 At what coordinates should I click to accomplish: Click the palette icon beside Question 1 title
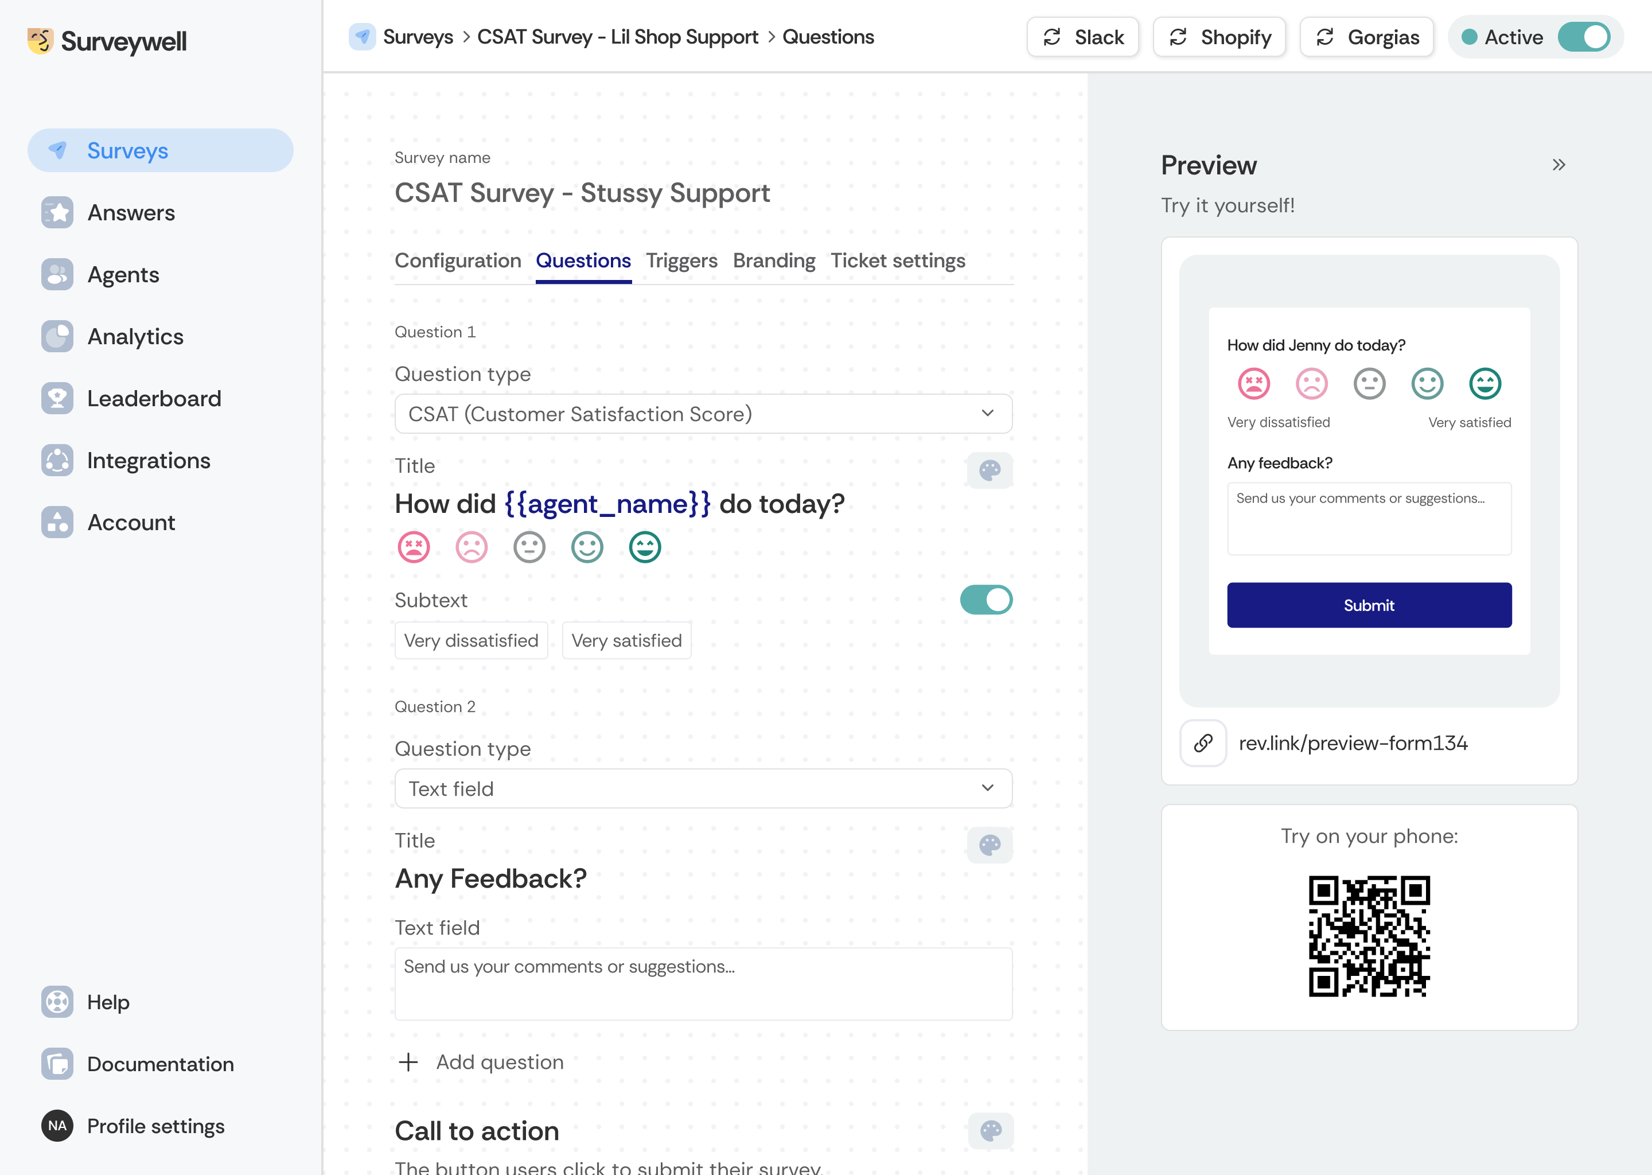click(x=989, y=470)
